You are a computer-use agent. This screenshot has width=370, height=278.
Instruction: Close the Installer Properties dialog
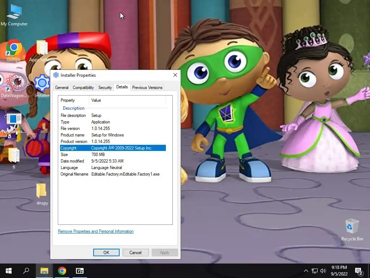click(175, 75)
